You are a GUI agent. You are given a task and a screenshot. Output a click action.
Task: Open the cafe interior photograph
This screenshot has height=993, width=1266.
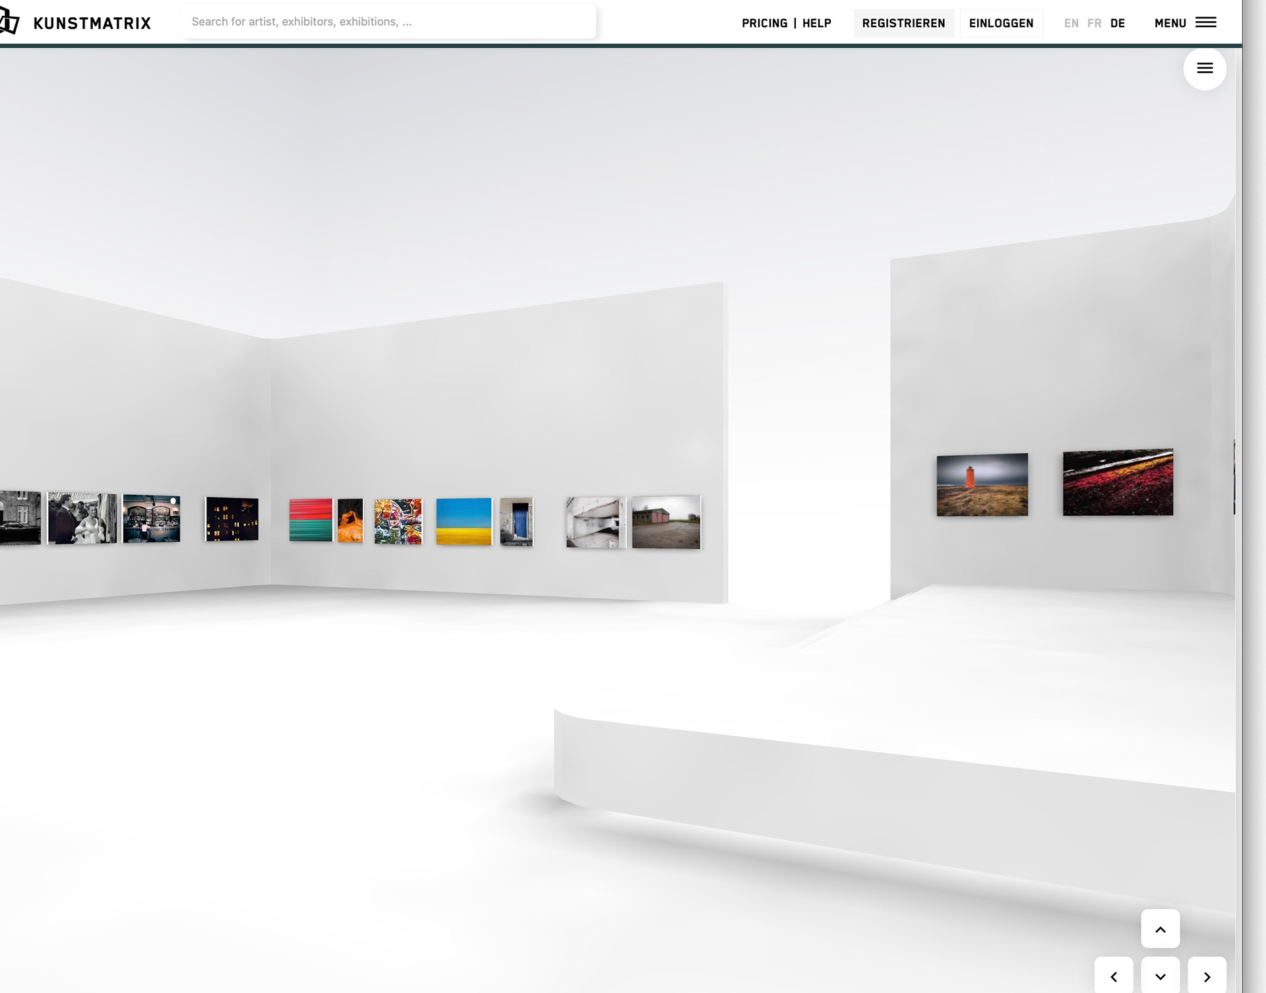click(x=151, y=519)
